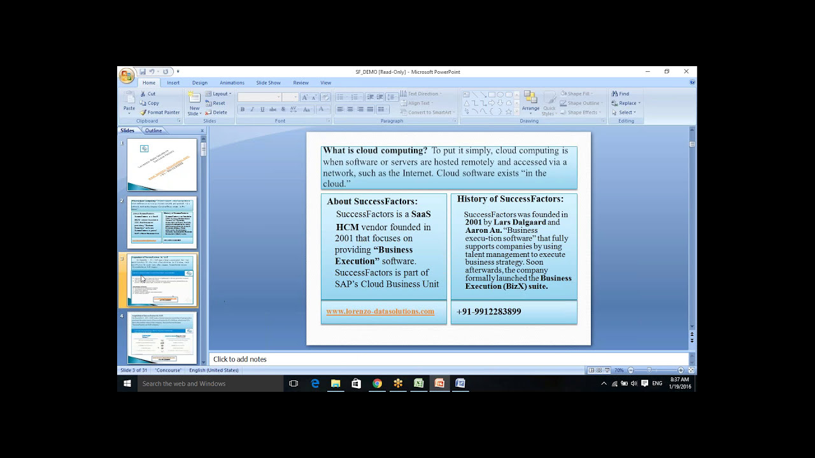This screenshot has width=815, height=458.
Task: Fit slide to current window icon
Action: coord(691,370)
